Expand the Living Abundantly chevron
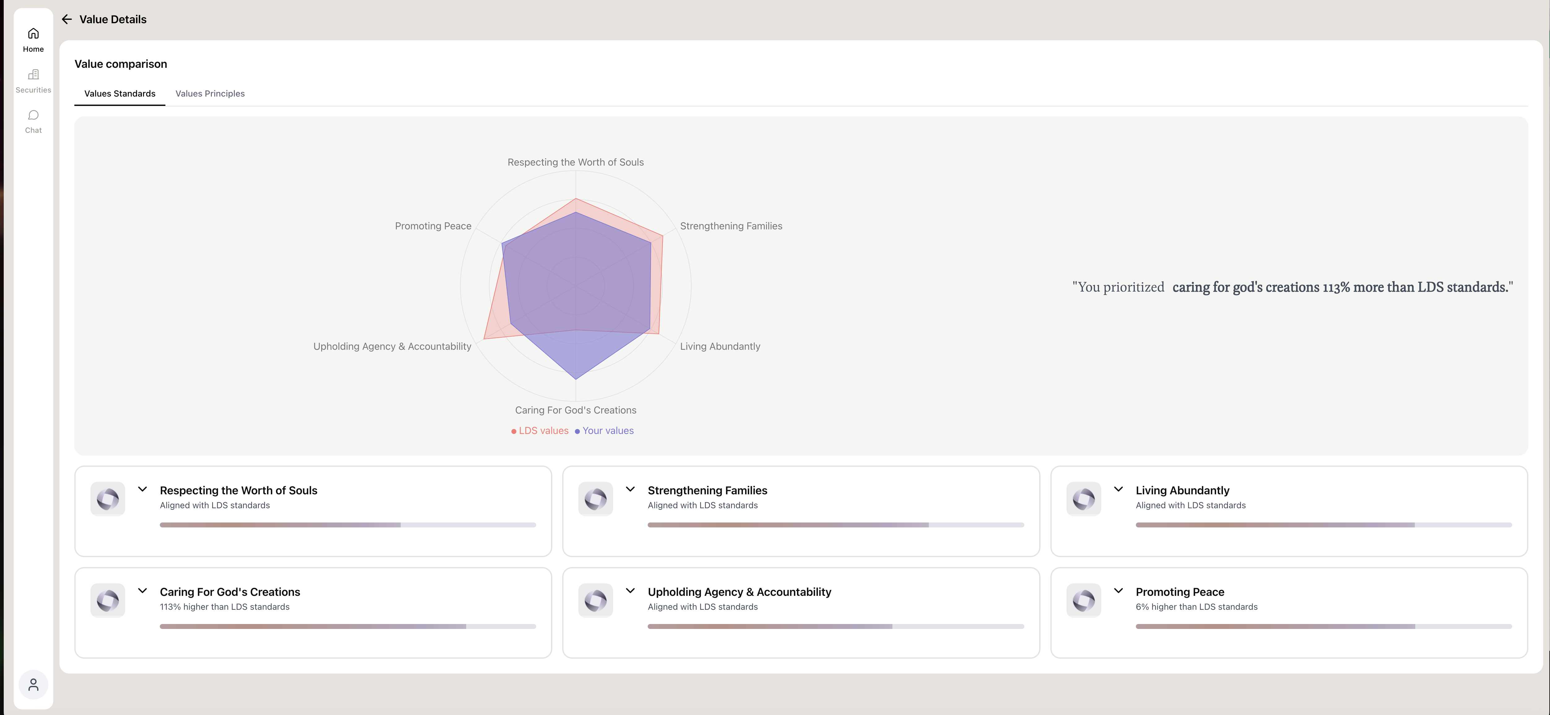 coord(1118,489)
